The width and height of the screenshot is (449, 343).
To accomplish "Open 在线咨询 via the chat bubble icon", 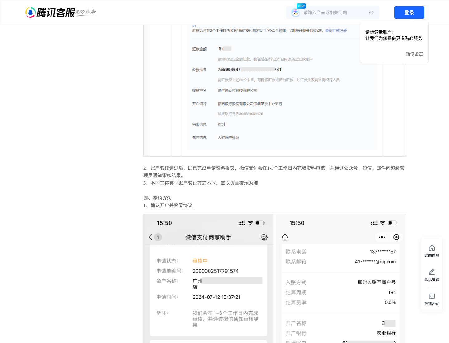I will point(432,296).
